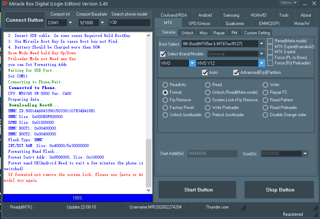Enable the Force (Rd Preloader) checkbox
The width and height of the screenshot is (320, 219).
coord(270,63)
